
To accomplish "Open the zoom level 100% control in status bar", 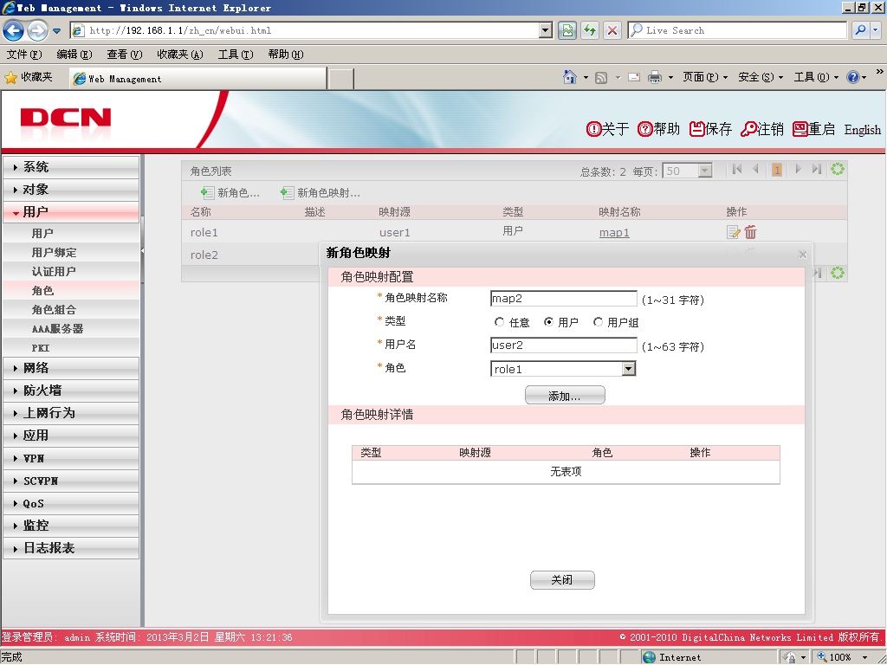I will [x=843, y=657].
